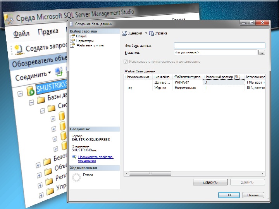This screenshot has width=279, height=209.
Task: Expand the Репликация folder
Action: (x=40, y=185)
